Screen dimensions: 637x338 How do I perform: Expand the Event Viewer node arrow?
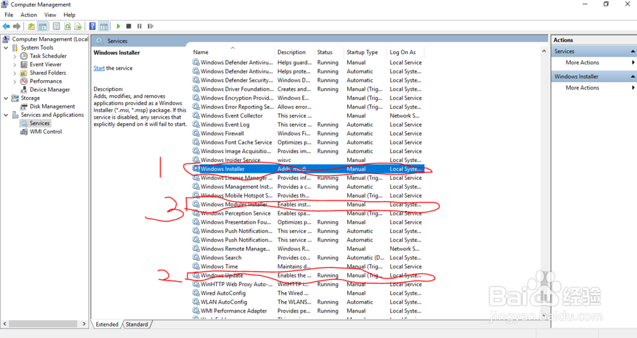[x=15, y=64]
